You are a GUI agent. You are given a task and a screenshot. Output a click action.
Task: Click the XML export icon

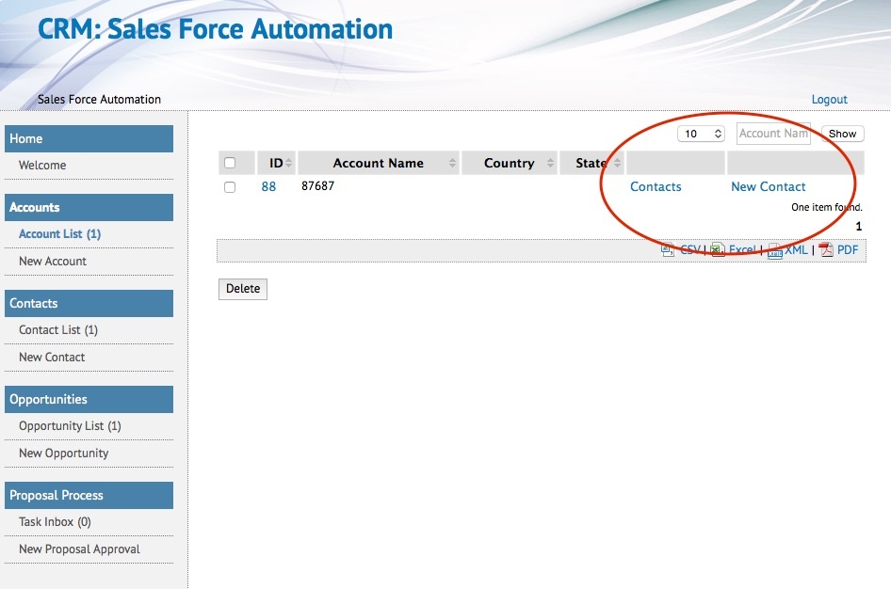[775, 250]
